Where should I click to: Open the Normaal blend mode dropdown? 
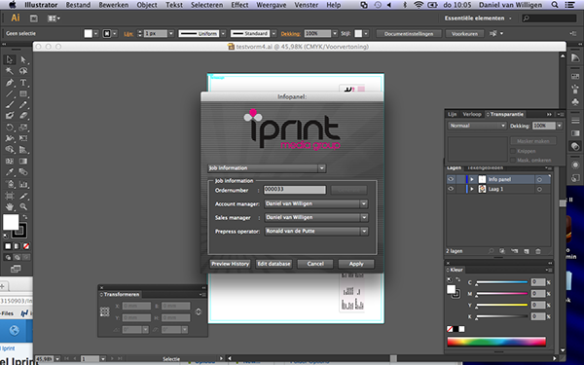coord(477,126)
